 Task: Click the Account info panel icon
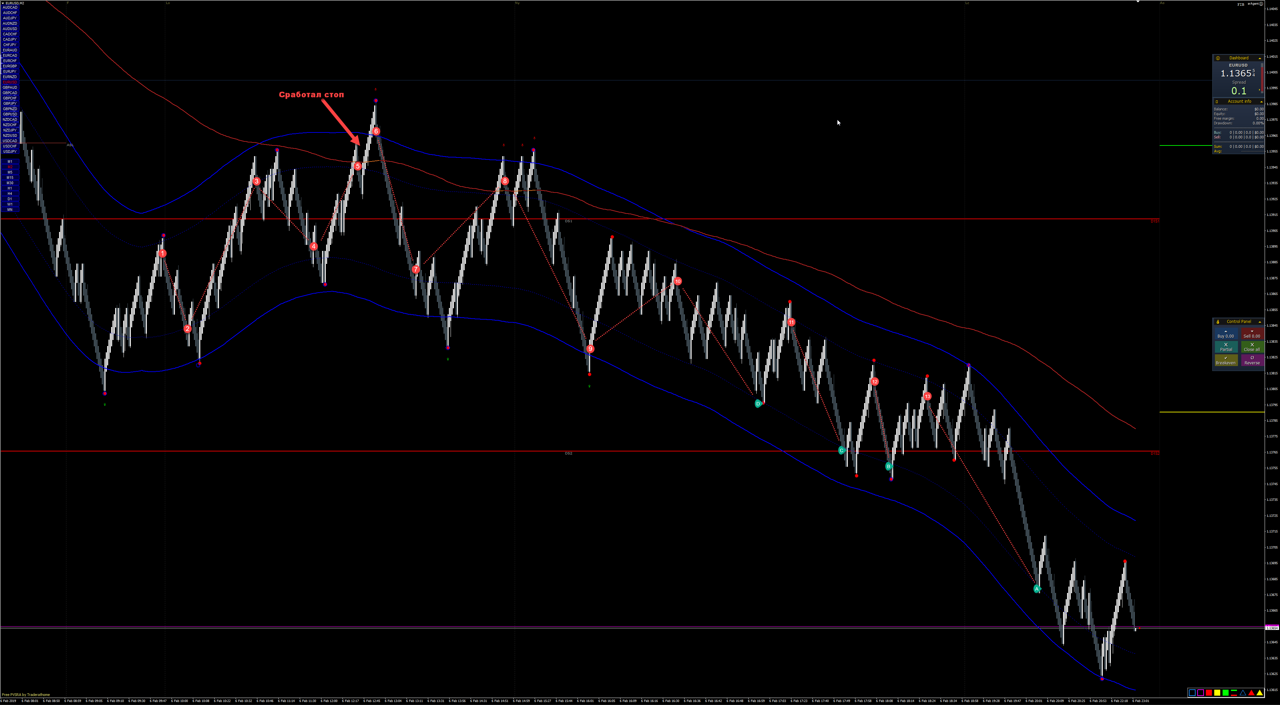tap(1217, 101)
